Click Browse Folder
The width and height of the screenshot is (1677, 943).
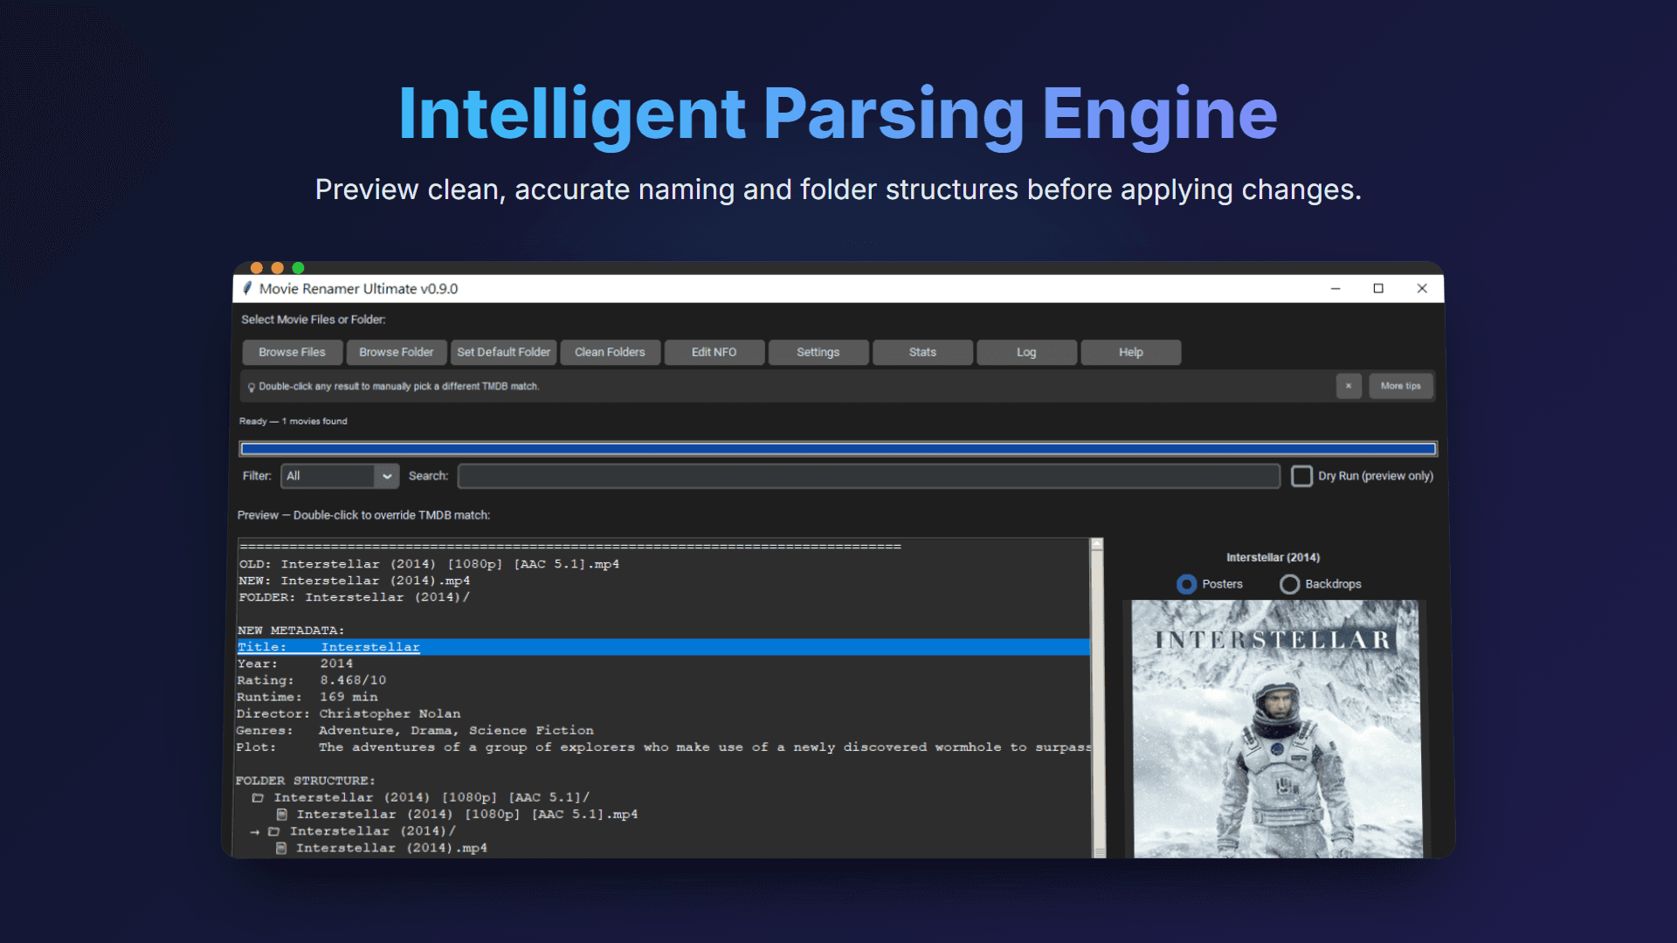tap(397, 352)
